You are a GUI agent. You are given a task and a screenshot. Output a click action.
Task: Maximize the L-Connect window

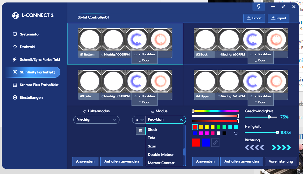click(x=283, y=6)
